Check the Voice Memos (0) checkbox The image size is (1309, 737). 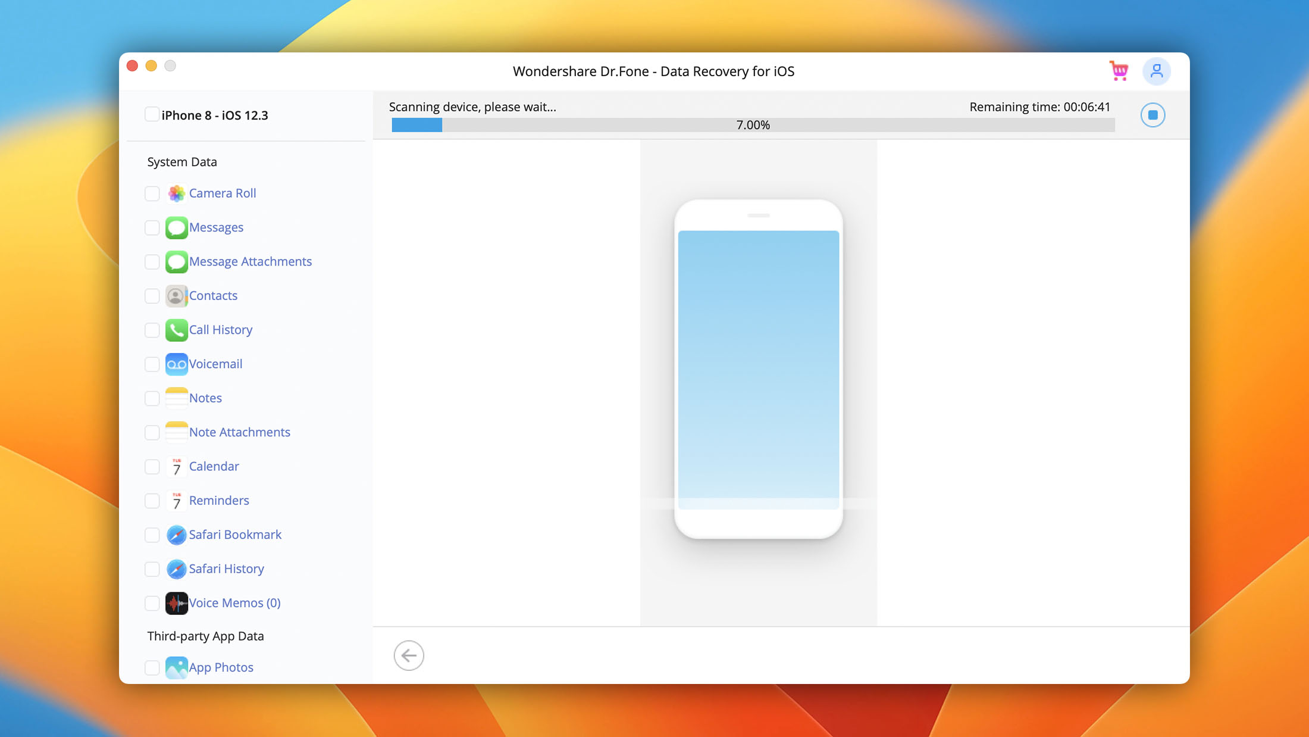tap(152, 603)
